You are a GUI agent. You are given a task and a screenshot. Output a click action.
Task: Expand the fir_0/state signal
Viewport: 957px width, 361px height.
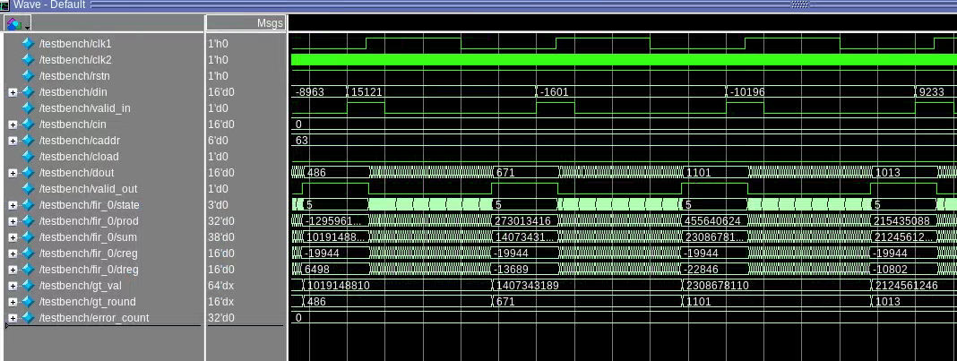(13, 205)
